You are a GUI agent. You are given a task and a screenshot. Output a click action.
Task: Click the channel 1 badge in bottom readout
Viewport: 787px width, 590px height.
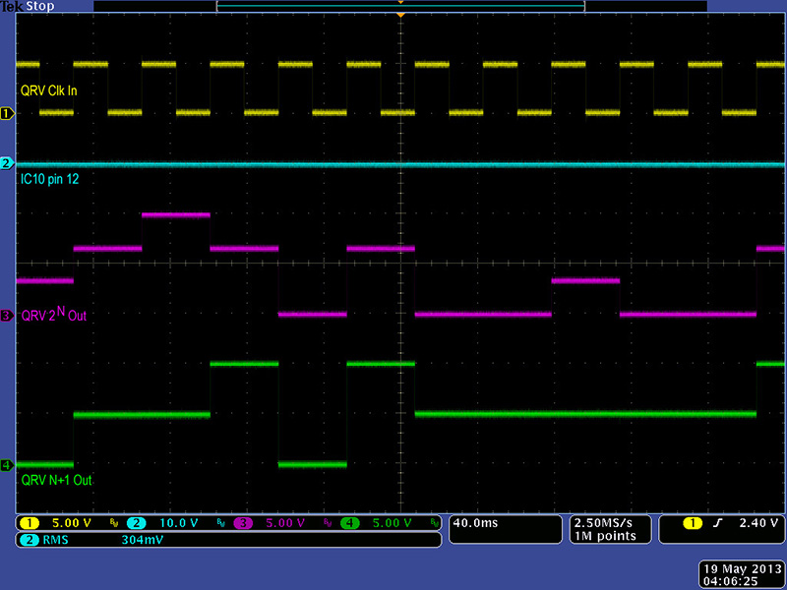(x=30, y=523)
